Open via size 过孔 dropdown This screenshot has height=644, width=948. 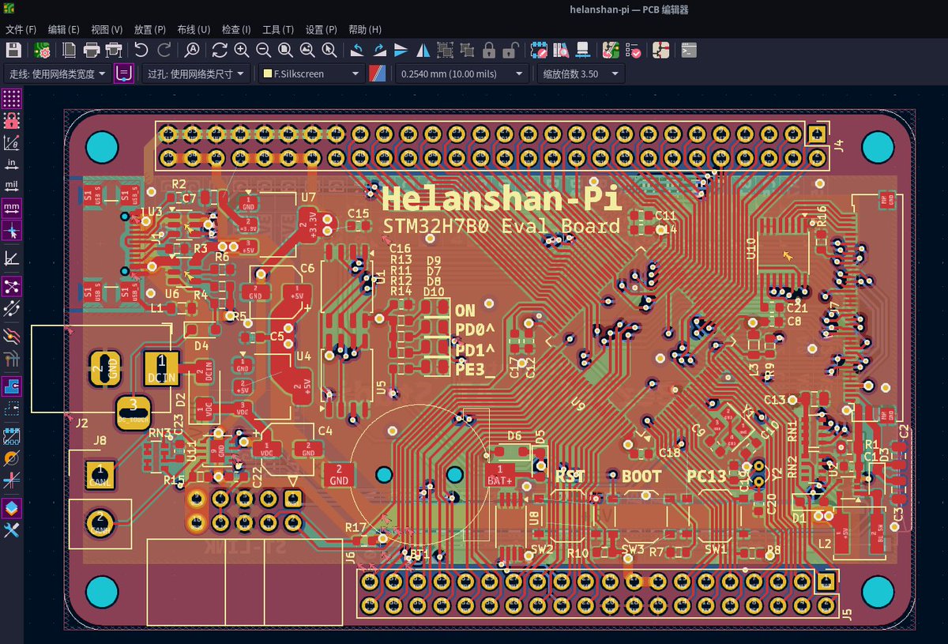click(x=196, y=74)
